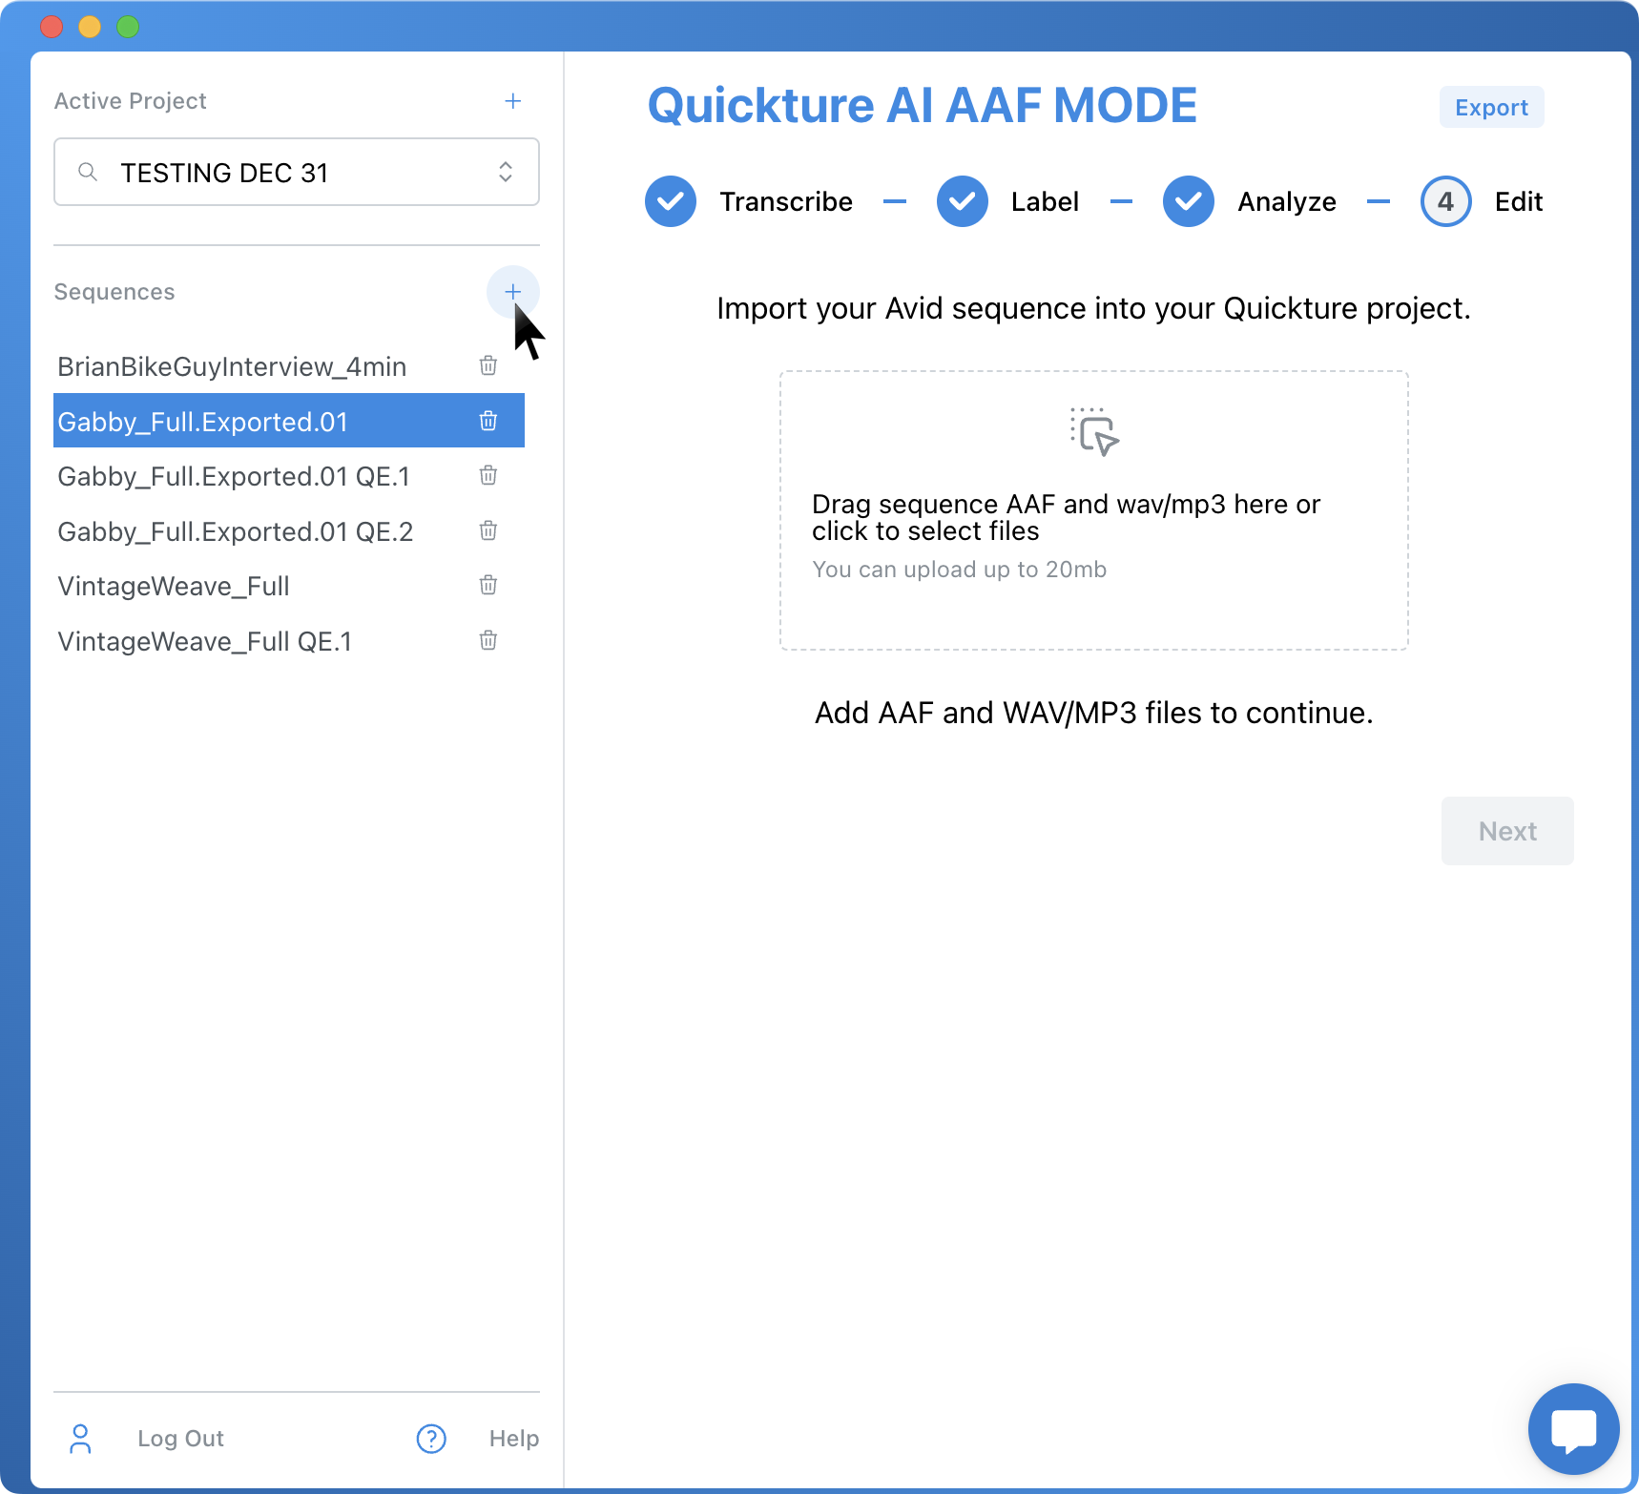The width and height of the screenshot is (1639, 1494).
Task: Click the Label step label
Action: tap(1045, 201)
